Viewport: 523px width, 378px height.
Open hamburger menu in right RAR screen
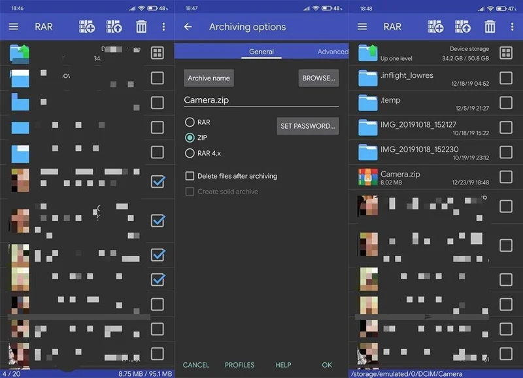point(362,27)
